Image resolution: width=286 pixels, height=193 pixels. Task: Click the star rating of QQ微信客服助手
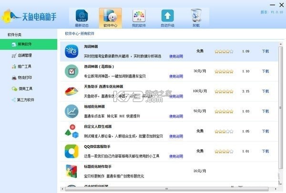tap(224, 152)
